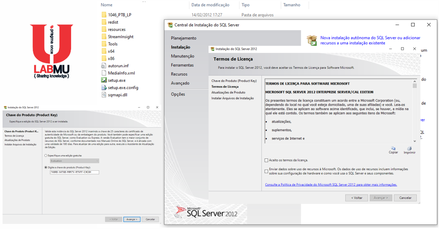Select Atualizações de Produto in Product Key window

pyautogui.click(x=17, y=140)
